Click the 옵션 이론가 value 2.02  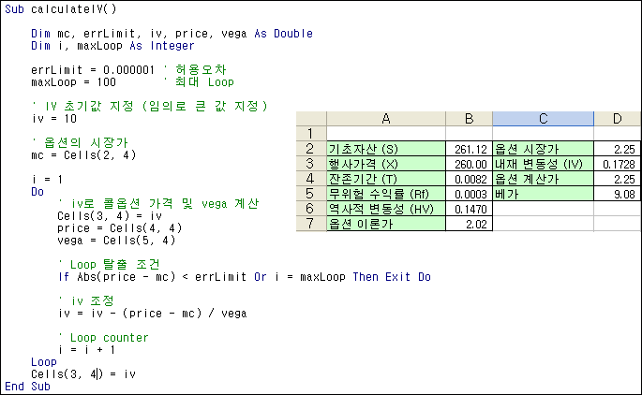469,225
